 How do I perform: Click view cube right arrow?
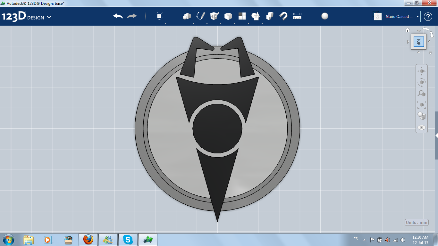coord(429,42)
